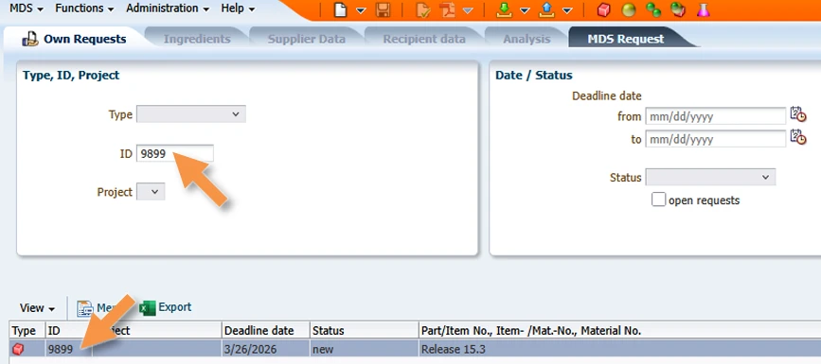This screenshot has height=364, width=821.
Task: Click the Deadline date to field
Action: pyautogui.click(x=716, y=139)
